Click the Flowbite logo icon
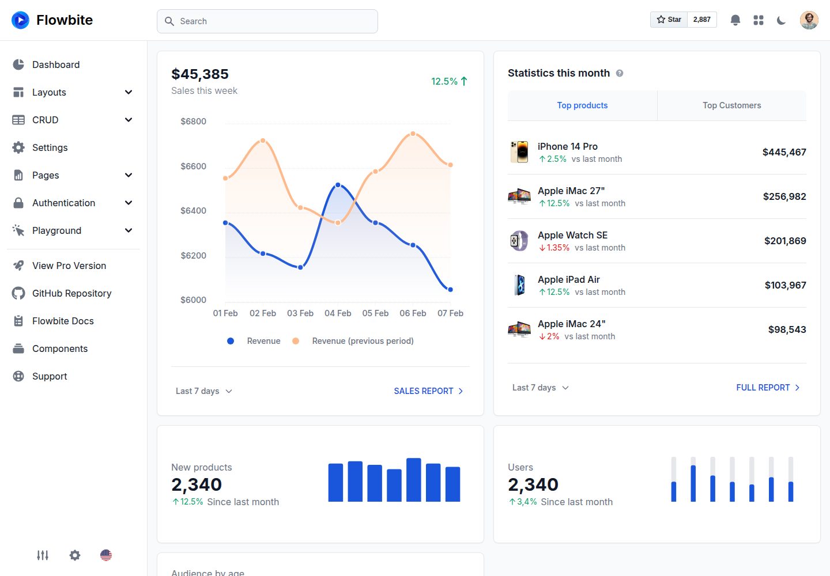Viewport: 830px width, 576px height. (x=20, y=20)
